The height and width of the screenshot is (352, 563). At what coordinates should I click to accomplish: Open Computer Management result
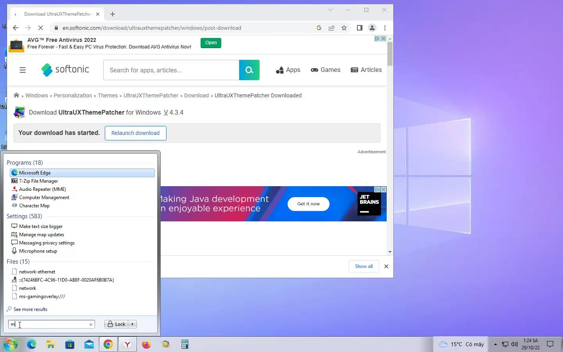(82, 198)
